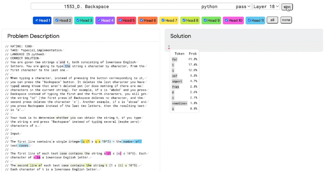Toggle the Head 2 checkbox
This screenshot has height=172, width=325.
coord(57,20)
